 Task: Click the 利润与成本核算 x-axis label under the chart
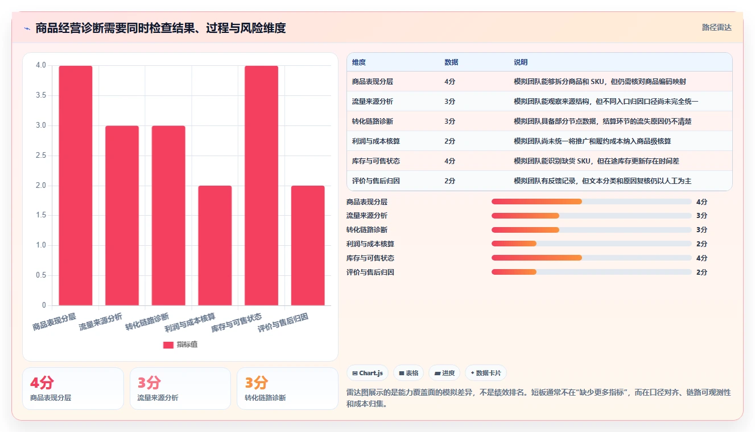coord(190,322)
